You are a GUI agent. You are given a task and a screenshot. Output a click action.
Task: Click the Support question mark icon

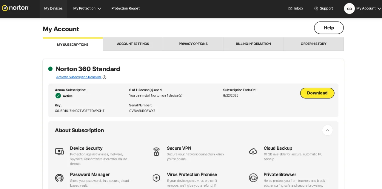[x=316, y=8]
